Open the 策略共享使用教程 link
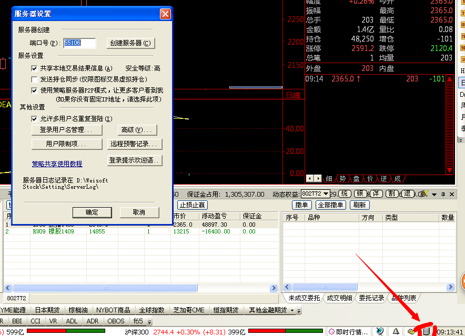 tap(57, 164)
